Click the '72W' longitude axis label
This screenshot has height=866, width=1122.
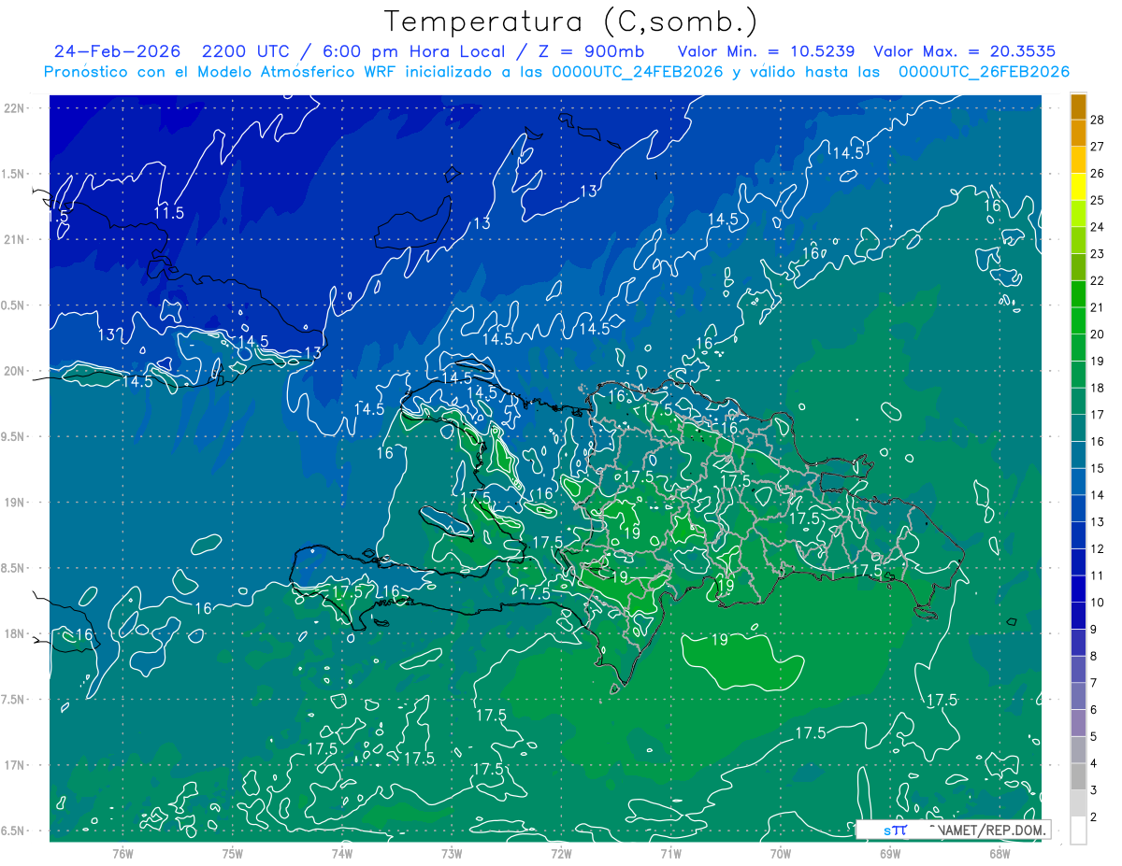[x=561, y=853]
